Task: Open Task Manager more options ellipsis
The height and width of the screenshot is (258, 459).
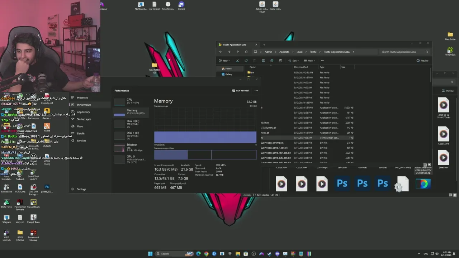Action: pyautogui.click(x=256, y=91)
